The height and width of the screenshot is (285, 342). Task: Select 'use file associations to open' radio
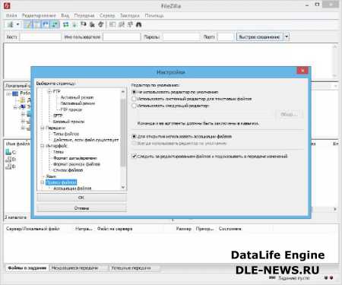[x=134, y=137]
